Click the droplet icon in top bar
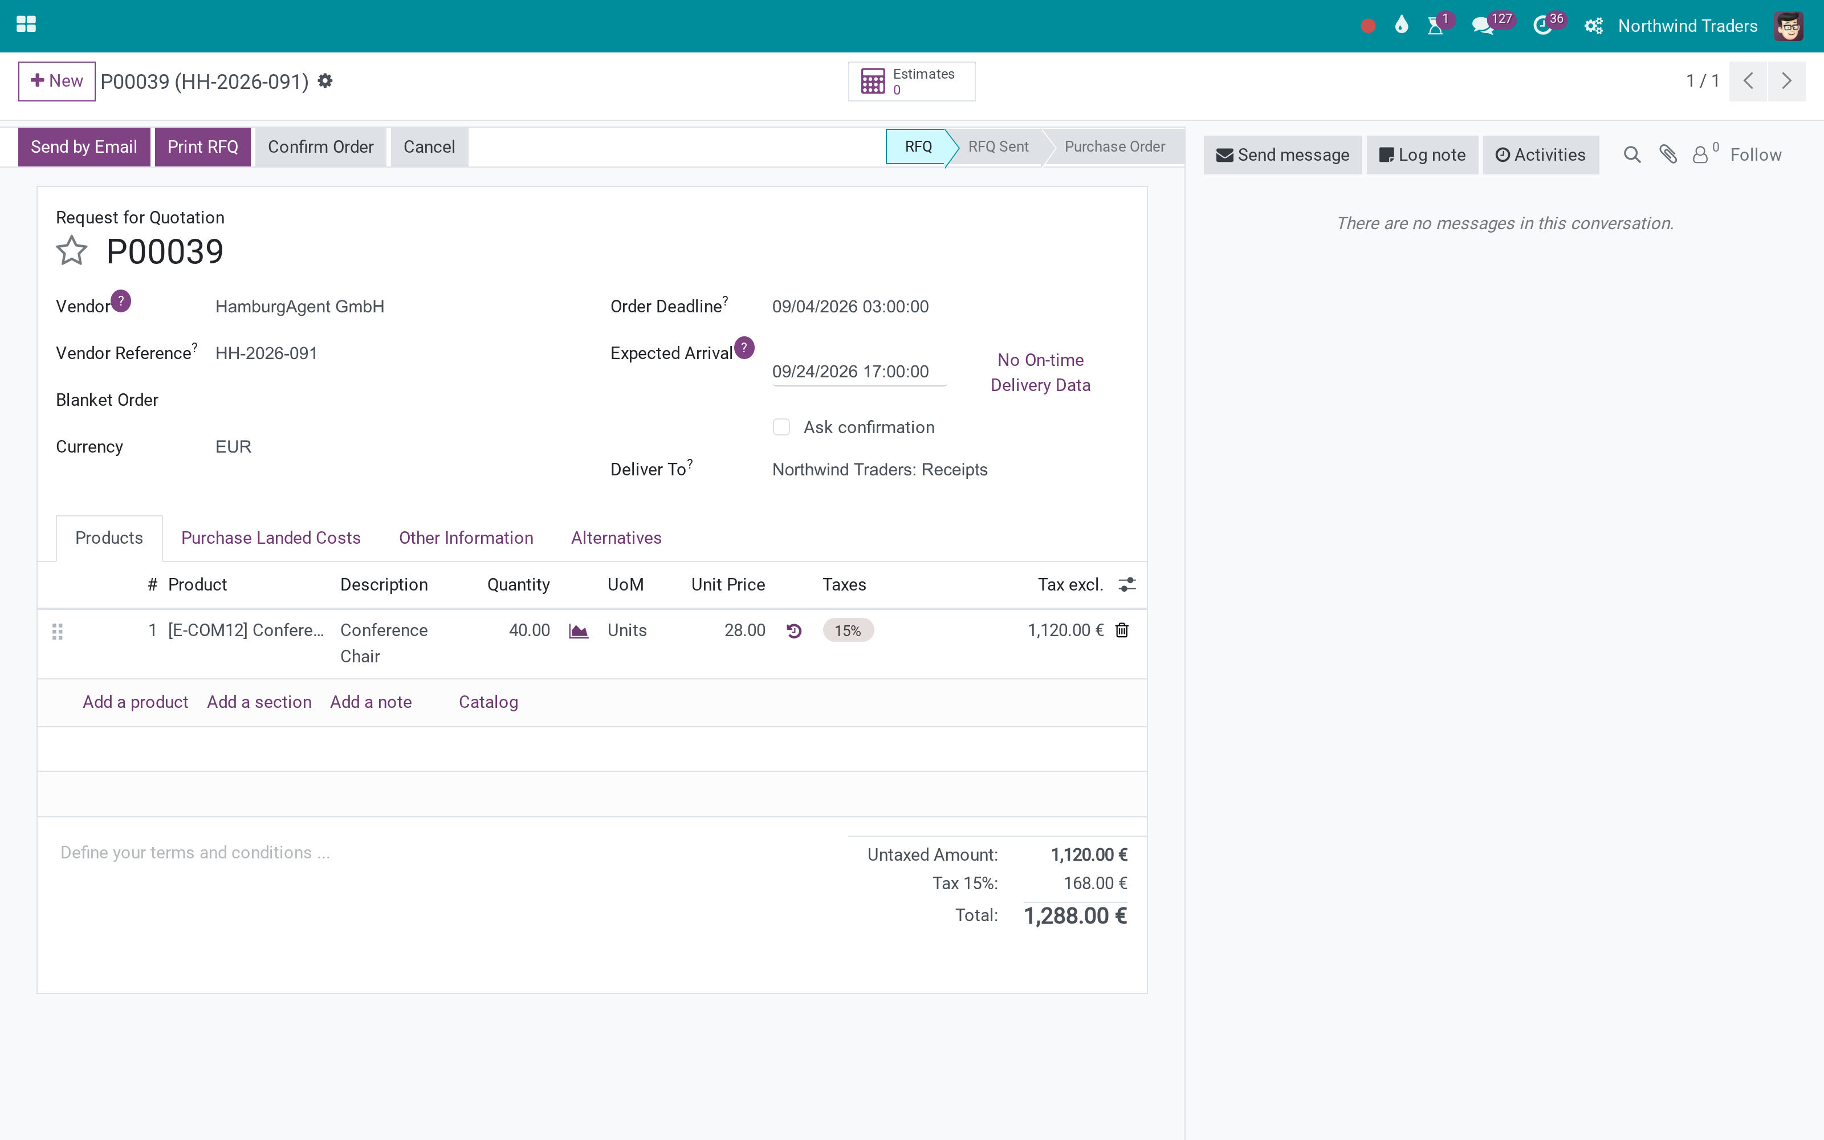 [1401, 26]
